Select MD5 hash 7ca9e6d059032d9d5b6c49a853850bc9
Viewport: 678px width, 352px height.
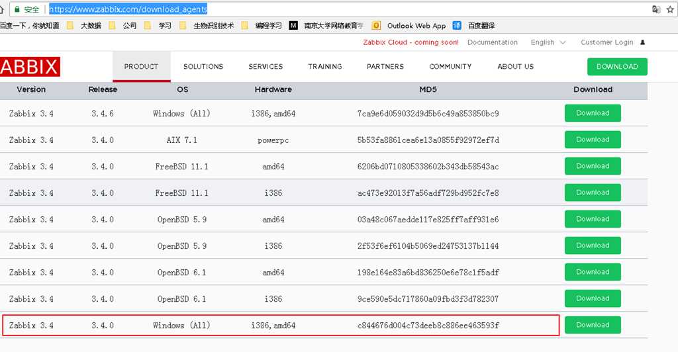point(428,114)
